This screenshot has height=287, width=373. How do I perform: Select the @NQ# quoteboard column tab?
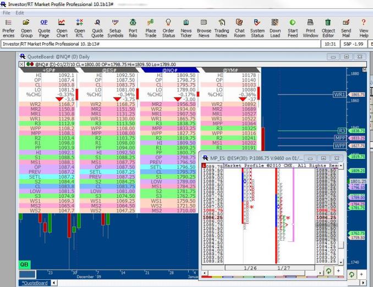click(169, 70)
